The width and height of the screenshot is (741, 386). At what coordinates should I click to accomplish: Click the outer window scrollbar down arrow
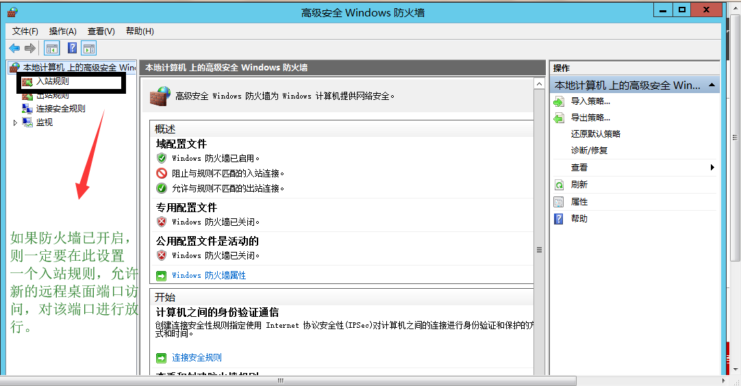[736, 370]
